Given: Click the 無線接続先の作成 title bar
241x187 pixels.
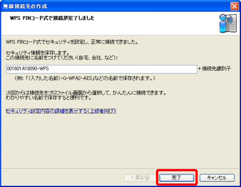Looking at the screenshot, I should point(115,6).
